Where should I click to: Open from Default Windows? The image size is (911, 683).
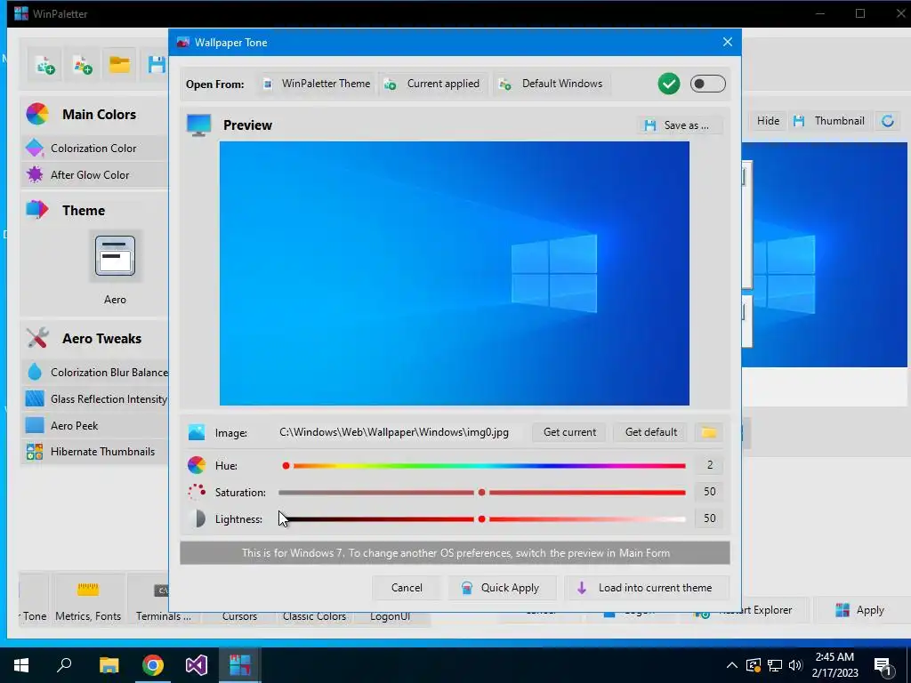(x=552, y=84)
